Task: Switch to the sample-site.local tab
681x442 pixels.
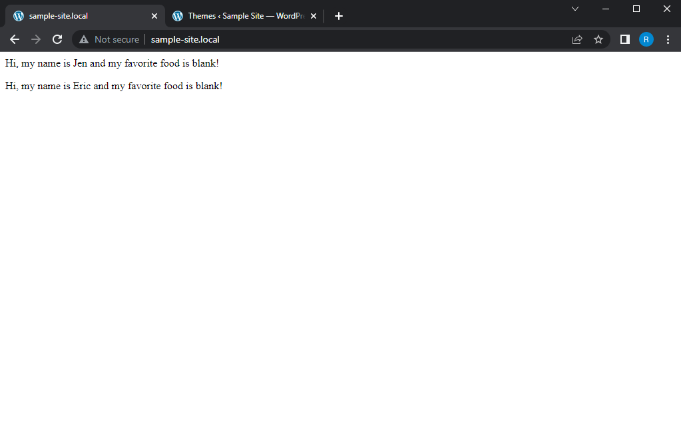Action: coord(85,16)
